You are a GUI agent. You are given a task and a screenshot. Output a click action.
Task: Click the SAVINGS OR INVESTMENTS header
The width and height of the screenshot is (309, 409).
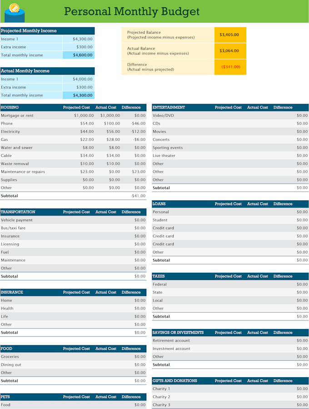pos(178,333)
